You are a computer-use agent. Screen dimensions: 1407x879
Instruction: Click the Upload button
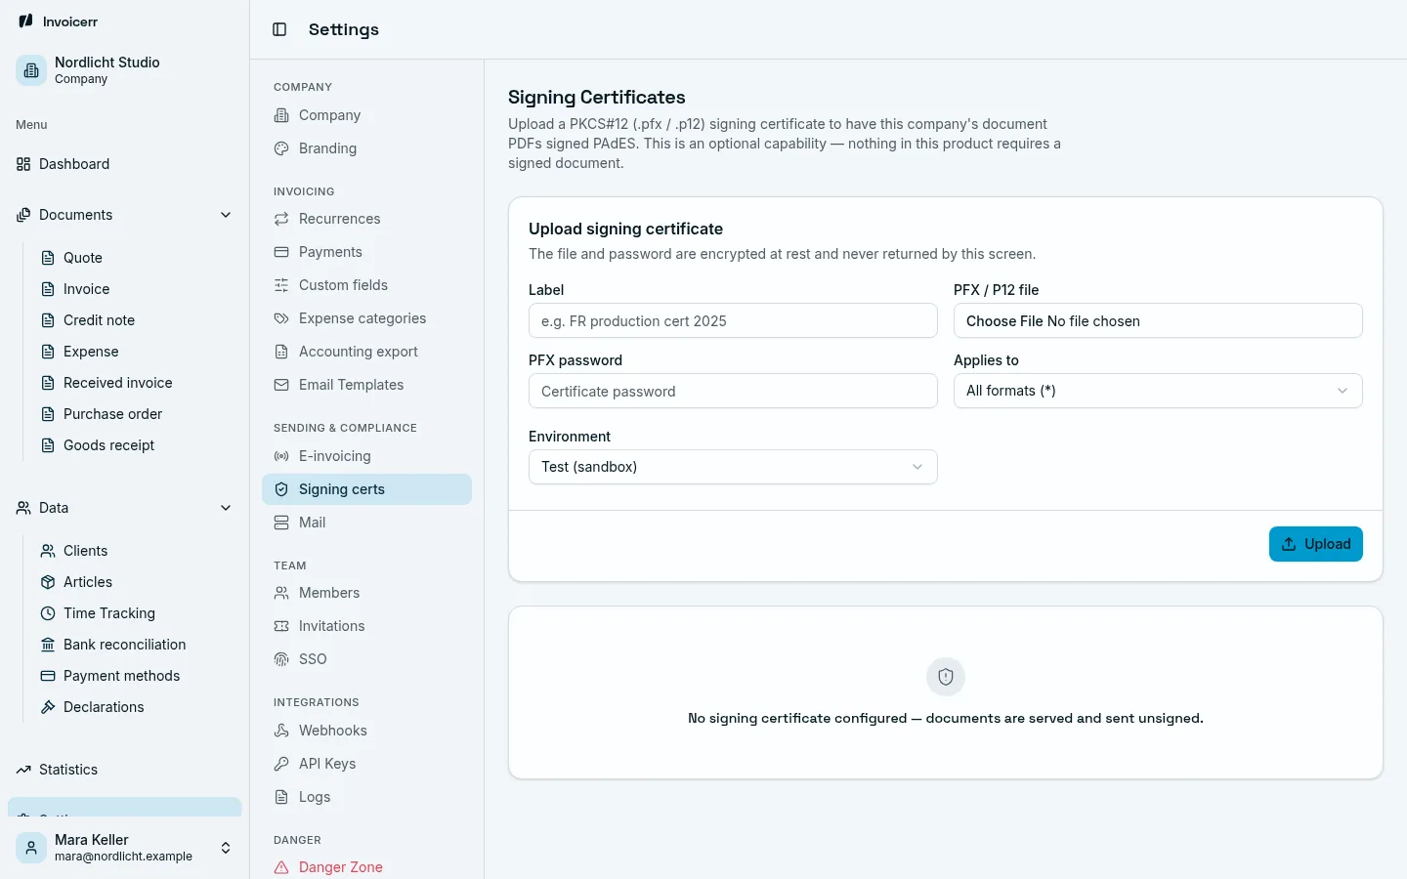pyautogui.click(x=1315, y=544)
